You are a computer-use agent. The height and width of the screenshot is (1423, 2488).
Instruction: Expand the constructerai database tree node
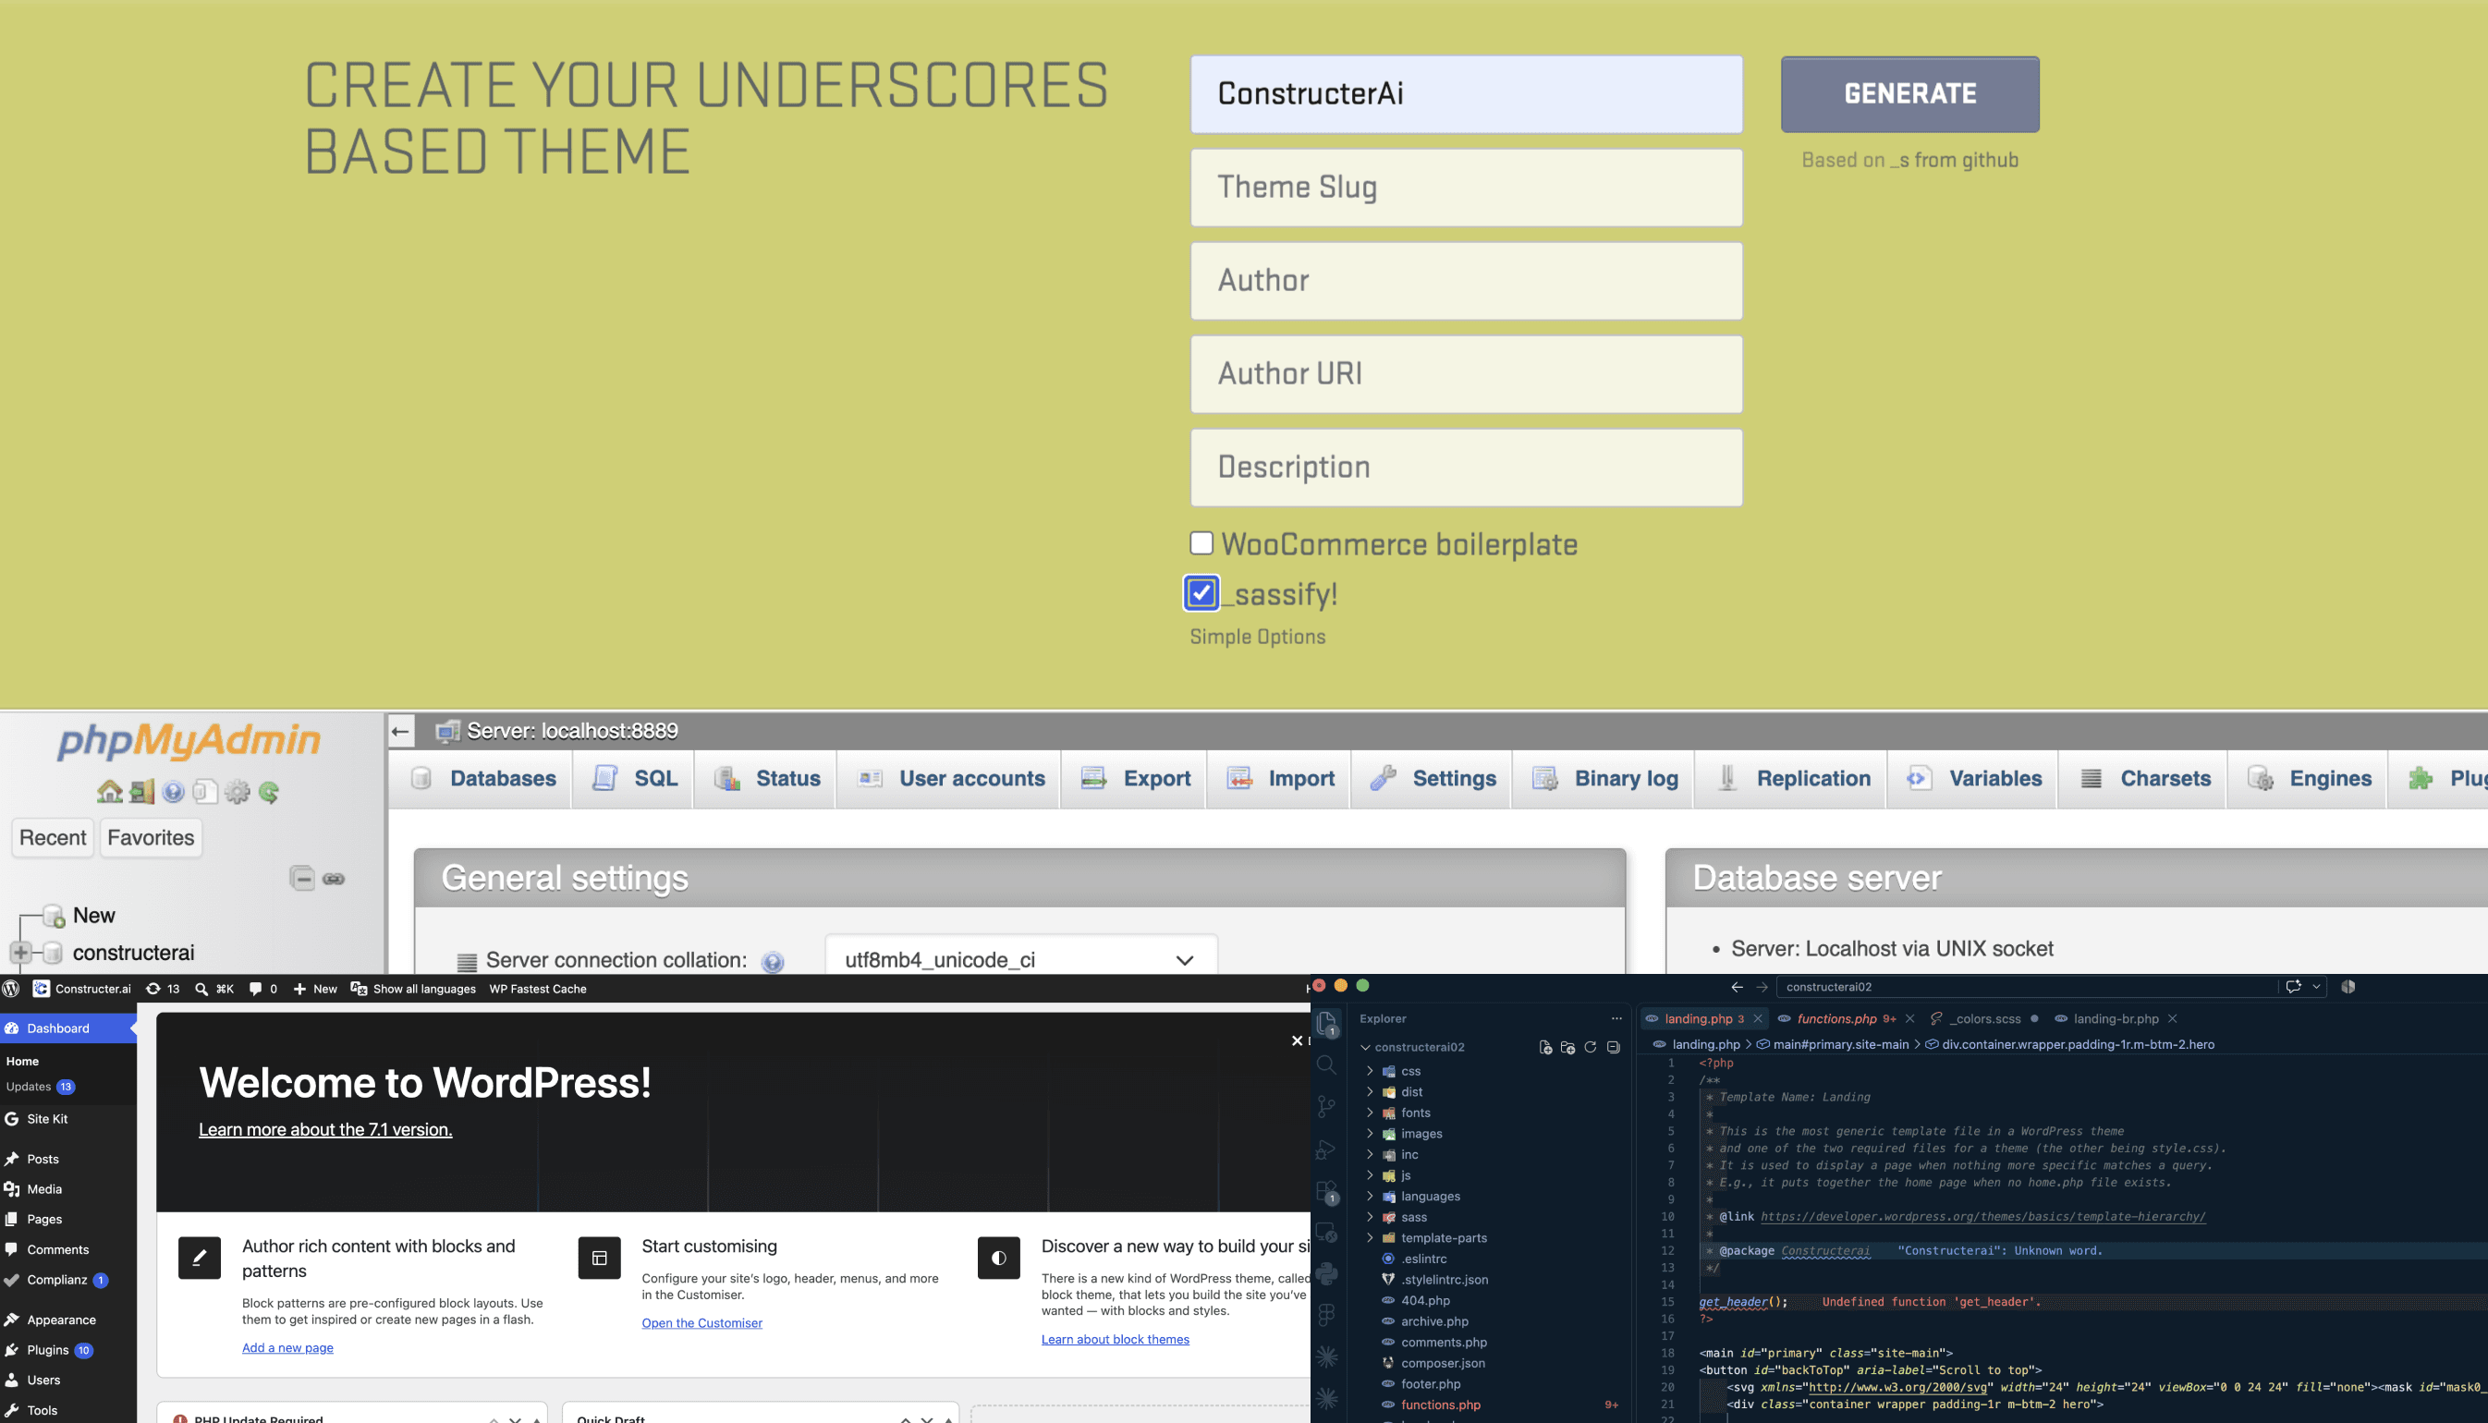click(20, 952)
